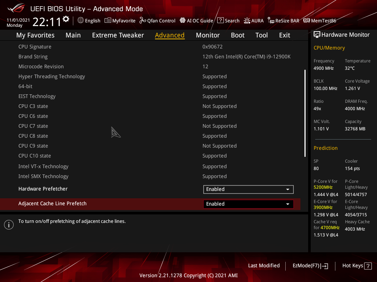Viewport: 377px width, 282px height.
Task: Click CPU C9 state row
Action: pos(150,146)
